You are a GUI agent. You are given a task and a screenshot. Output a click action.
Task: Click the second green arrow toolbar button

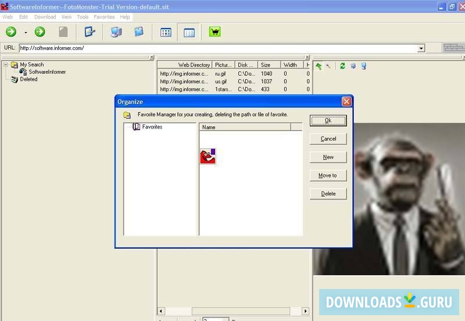40,32
